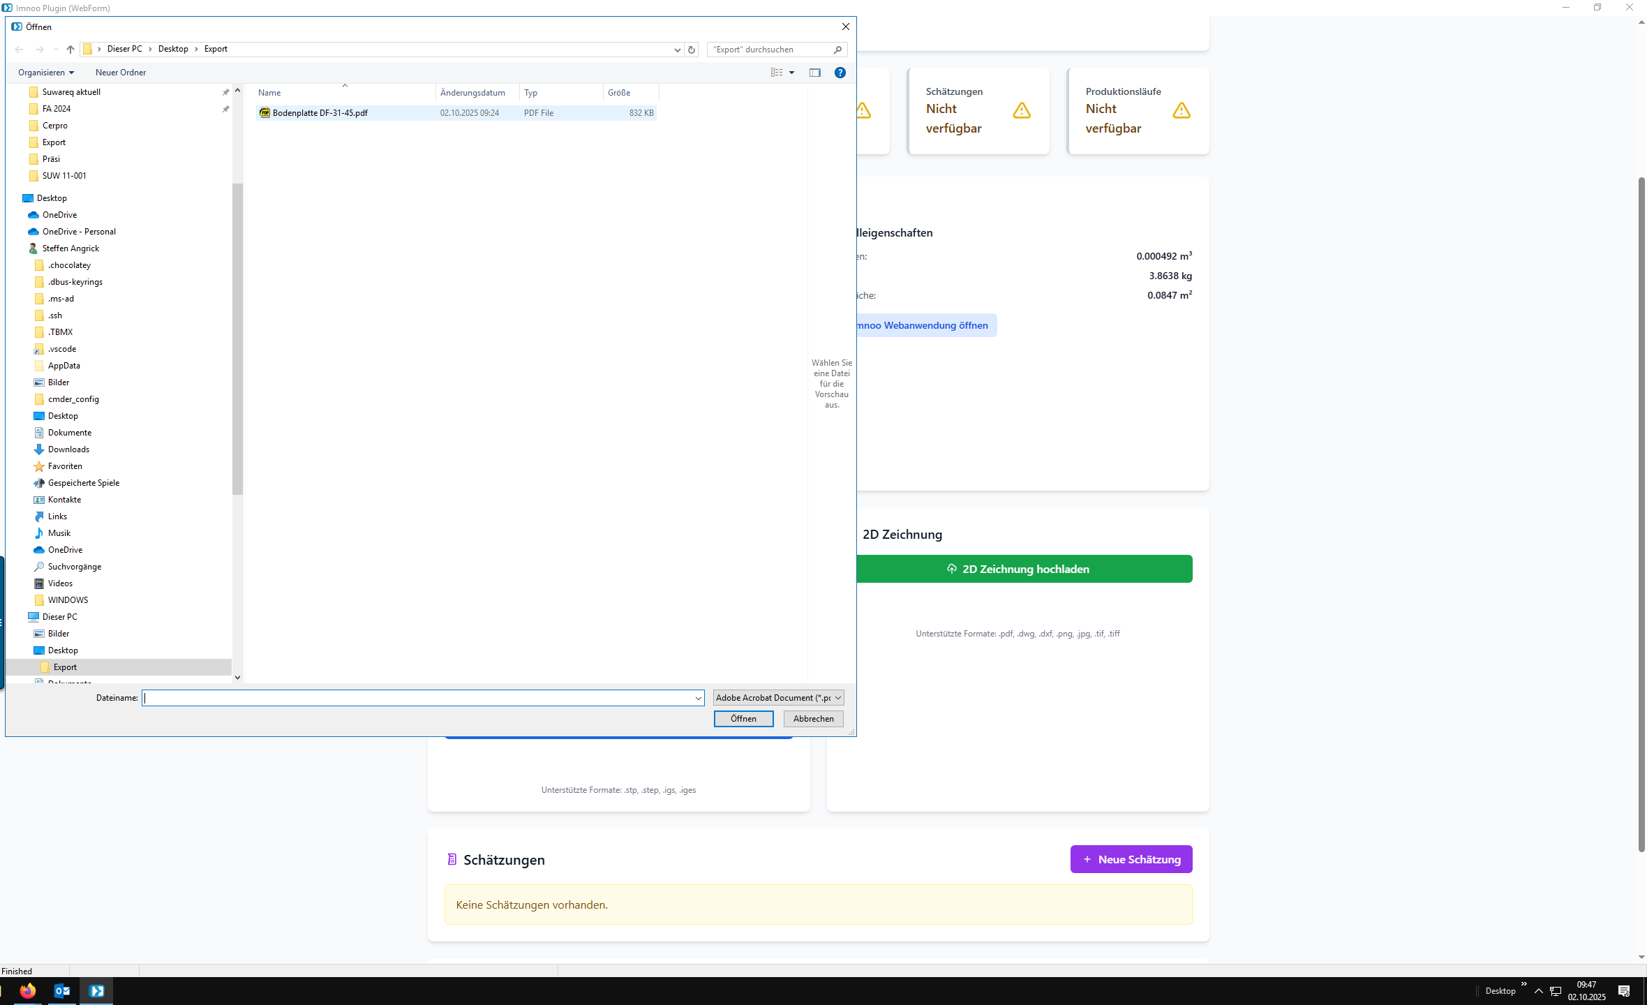Screen dimensions: 1647x1005
Task: Expand the Dateiname history dropdown
Action: pos(698,698)
